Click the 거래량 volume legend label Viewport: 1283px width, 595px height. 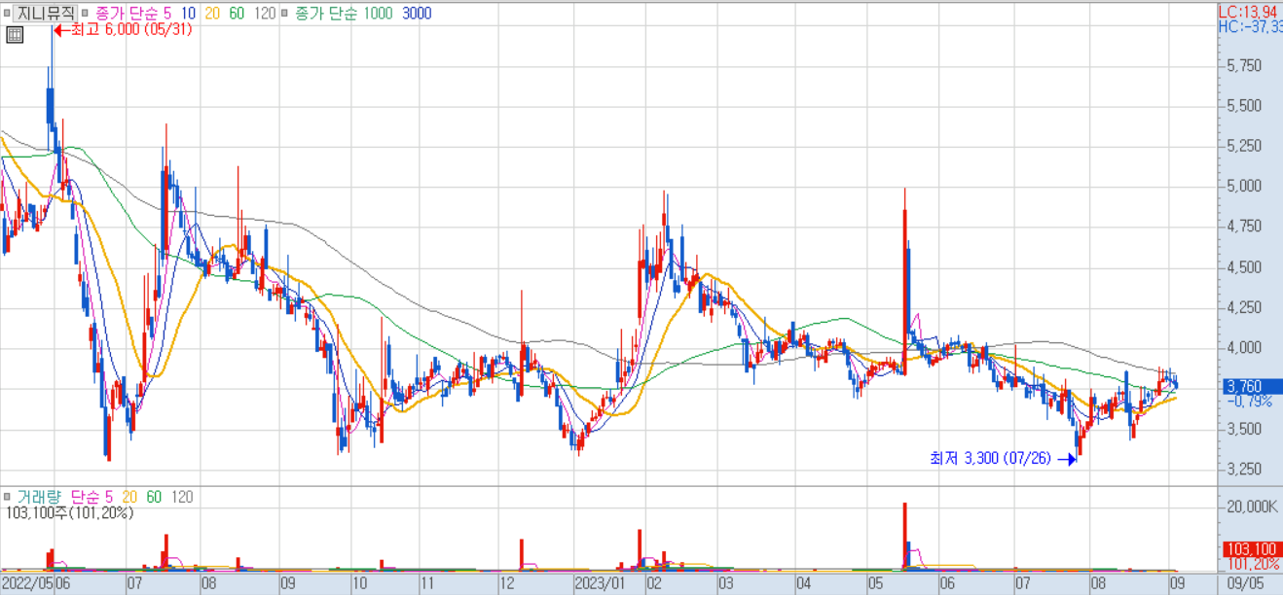click(39, 497)
